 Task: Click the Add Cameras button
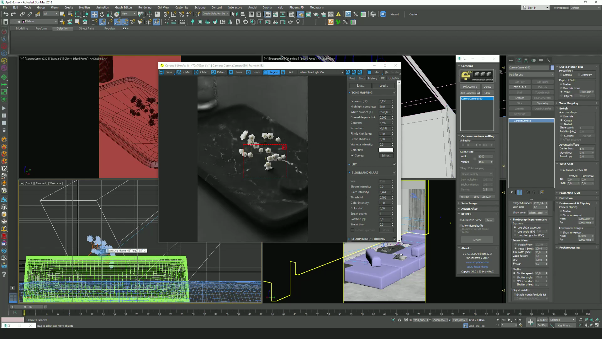click(x=468, y=93)
